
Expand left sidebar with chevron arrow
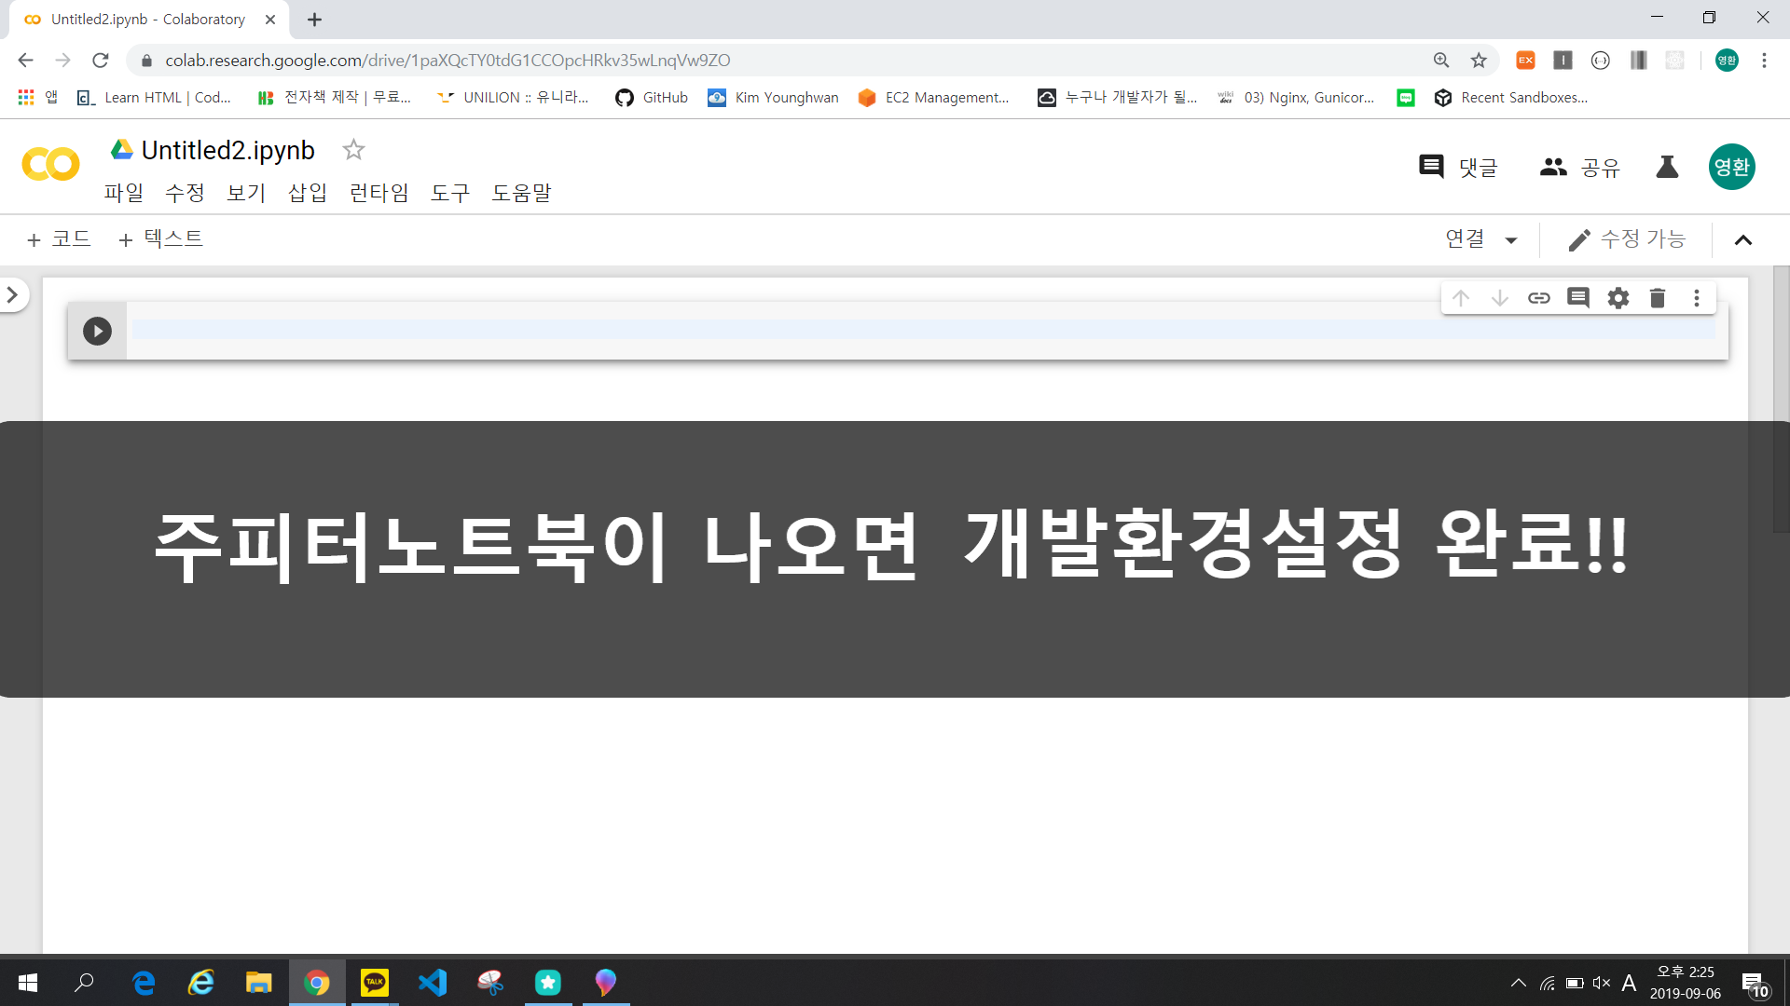coord(12,295)
